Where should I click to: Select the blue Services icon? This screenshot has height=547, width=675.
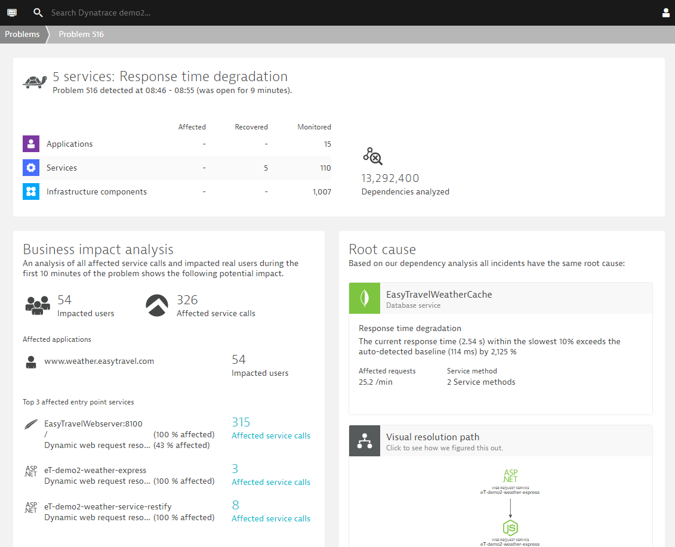tap(30, 168)
